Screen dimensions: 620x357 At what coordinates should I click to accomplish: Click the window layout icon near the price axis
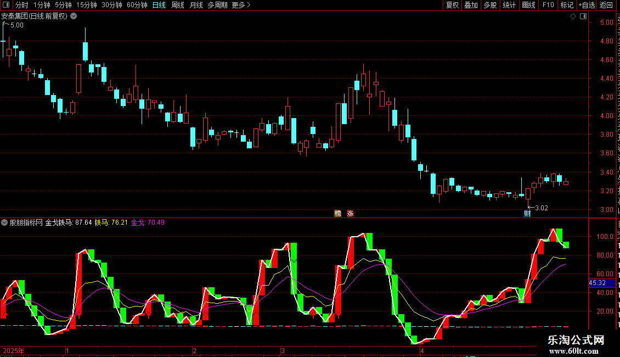[583, 16]
